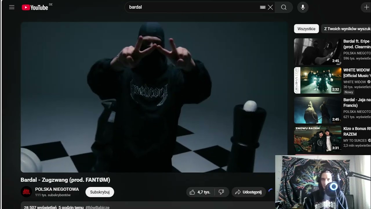Open the on-screen keyboard icon in search
Image resolution: width=371 pixels, height=209 pixels.
tap(263, 7)
